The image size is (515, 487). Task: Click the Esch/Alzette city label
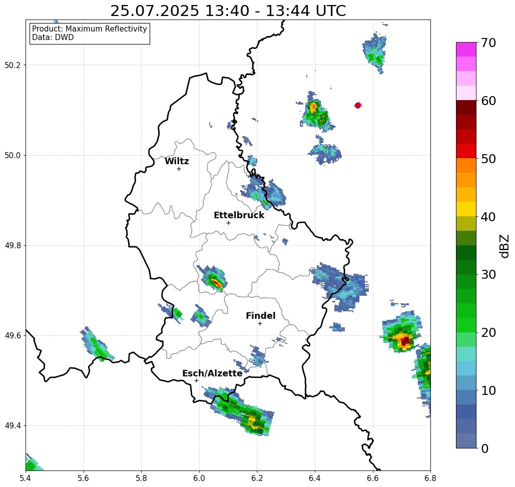click(213, 373)
